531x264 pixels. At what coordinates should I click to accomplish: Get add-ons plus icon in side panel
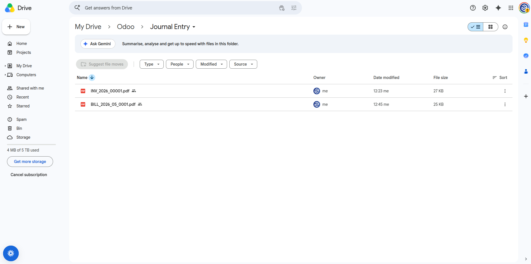[x=526, y=96]
